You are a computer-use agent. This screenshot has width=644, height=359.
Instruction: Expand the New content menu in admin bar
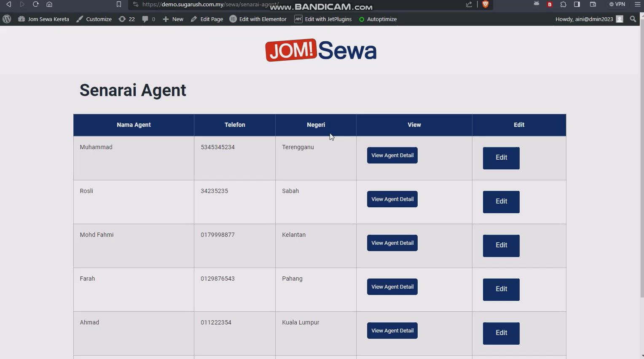click(x=173, y=19)
